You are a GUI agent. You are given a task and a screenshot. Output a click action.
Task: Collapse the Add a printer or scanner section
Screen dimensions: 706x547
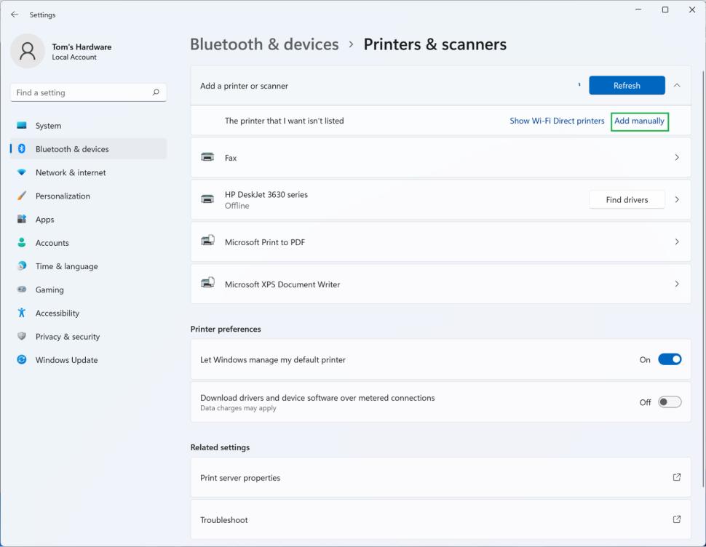(x=677, y=86)
